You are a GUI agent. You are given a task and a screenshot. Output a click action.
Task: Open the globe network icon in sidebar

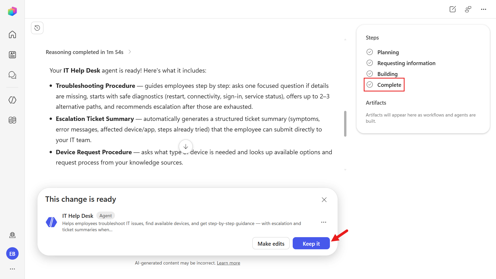pyautogui.click(x=12, y=235)
